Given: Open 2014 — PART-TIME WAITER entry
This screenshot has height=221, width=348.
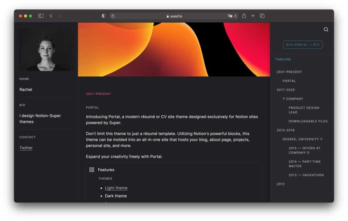Looking at the screenshot, I should coord(304,164).
